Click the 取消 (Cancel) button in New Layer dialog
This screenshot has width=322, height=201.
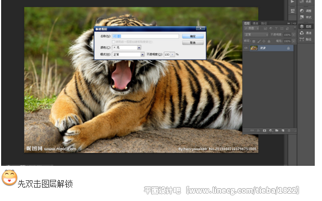tap(193, 42)
